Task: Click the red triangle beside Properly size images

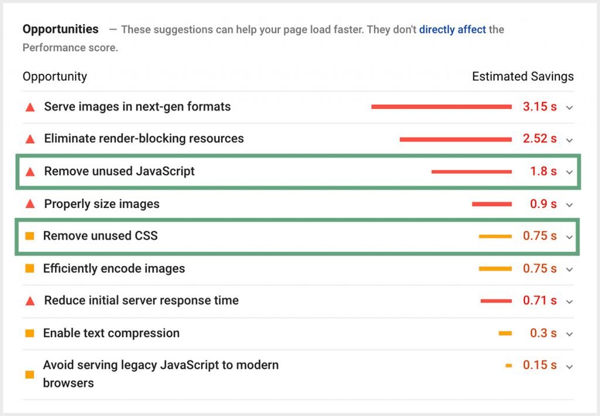Action: [x=29, y=204]
